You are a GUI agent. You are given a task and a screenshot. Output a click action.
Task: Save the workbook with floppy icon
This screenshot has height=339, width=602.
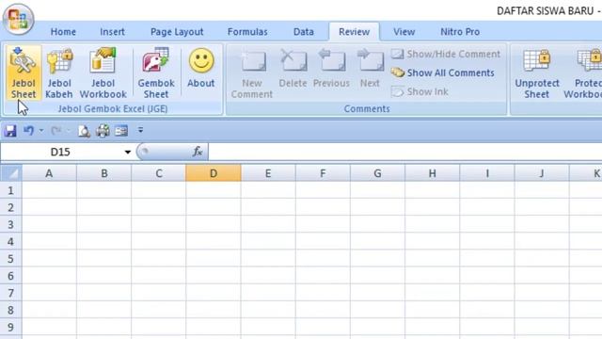coord(10,131)
